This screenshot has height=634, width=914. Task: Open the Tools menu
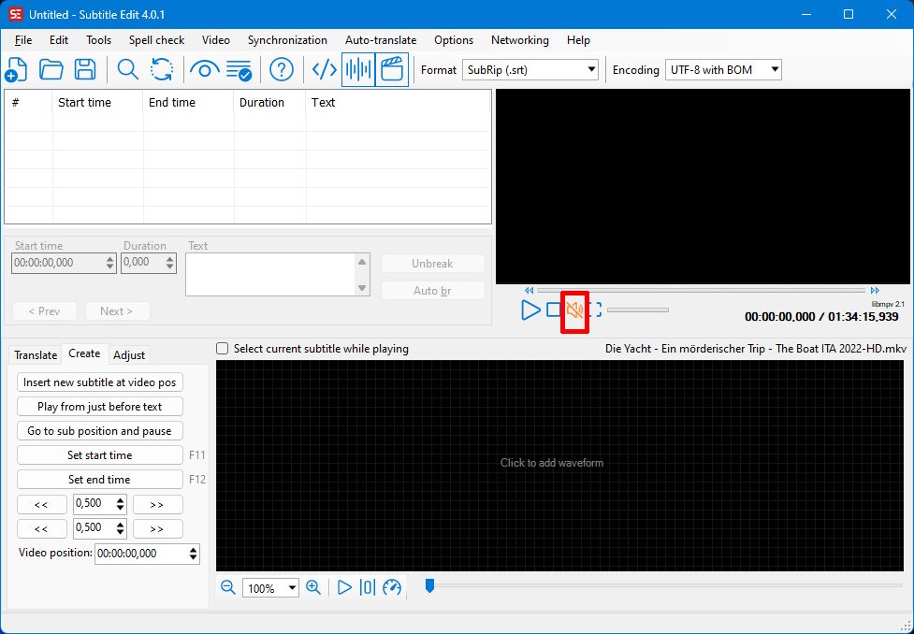pos(98,40)
